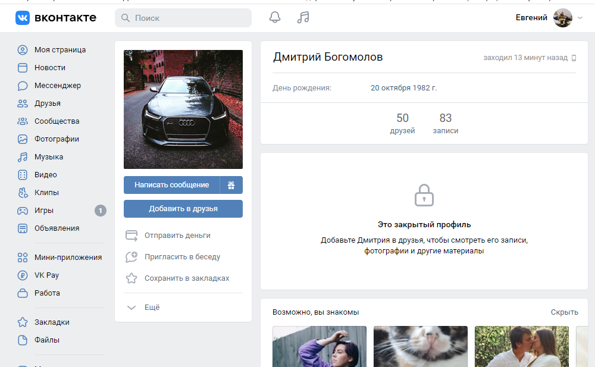Focus the Поиск search field
Screen dimensions: 595x367
183,18
